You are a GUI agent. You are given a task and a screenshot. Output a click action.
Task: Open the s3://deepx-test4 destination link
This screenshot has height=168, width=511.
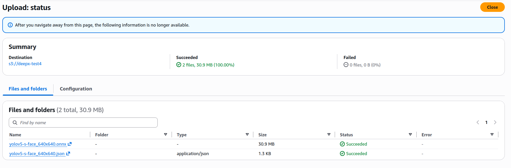coord(25,64)
